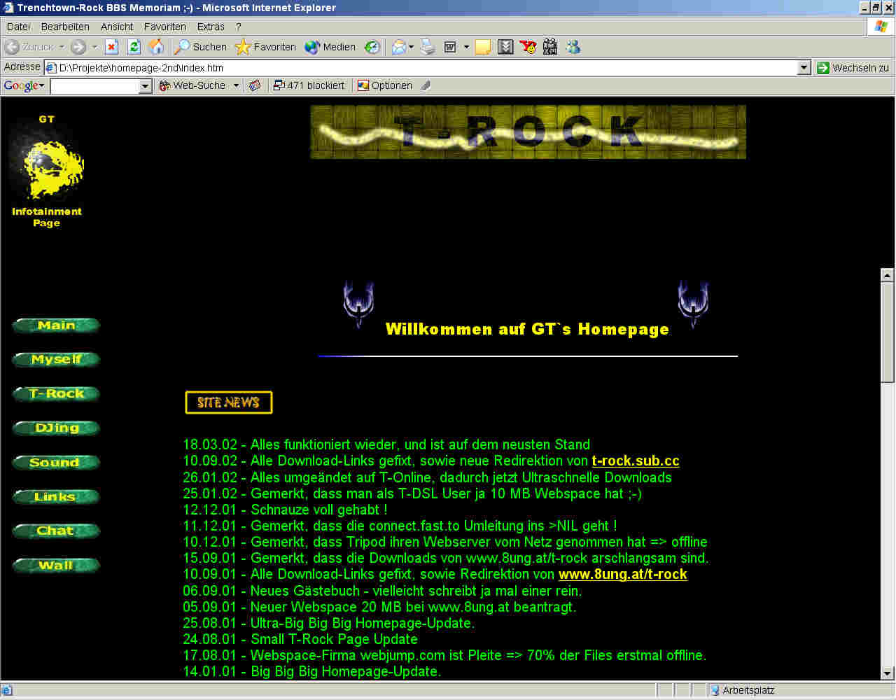This screenshot has width=896, height=700.
Task: Click the DJing navigation button
Action: point(57,428)
